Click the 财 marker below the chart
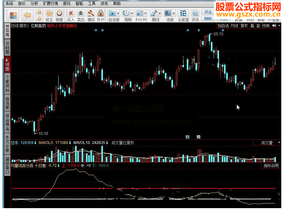Viewport: 285px width, 210px height. click(x=187, y=137)
